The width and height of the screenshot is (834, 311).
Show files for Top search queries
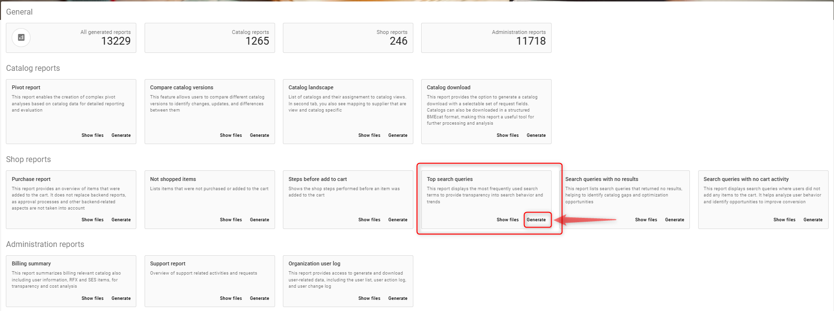point(507,220)
